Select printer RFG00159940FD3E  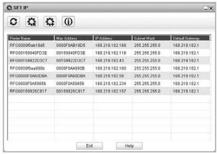[x=28, y=53]
